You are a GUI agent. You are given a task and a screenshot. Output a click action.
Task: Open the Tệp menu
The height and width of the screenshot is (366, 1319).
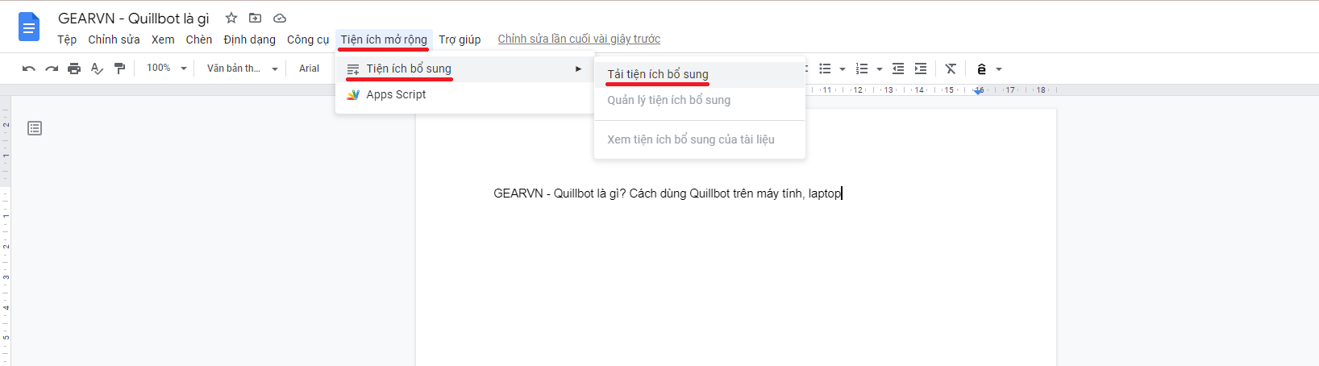coord(67,40)
